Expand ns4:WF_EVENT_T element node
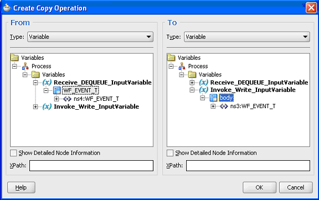The height and width of the screenshot is (200, 319). coord(56,99)
